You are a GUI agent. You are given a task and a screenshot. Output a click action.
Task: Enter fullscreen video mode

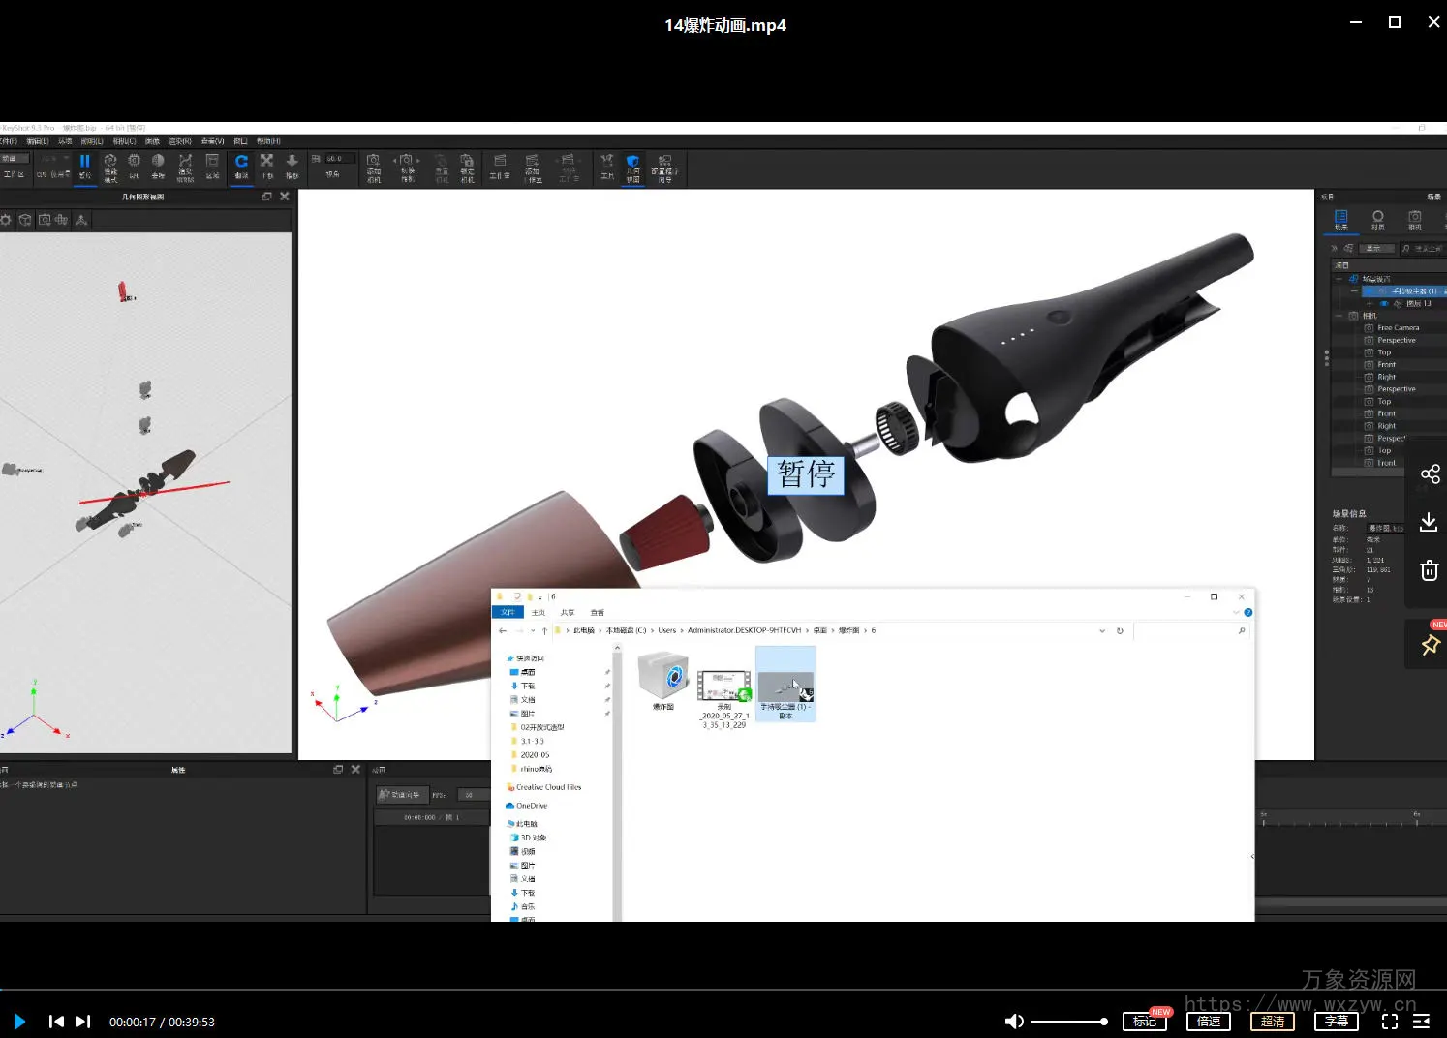tap(1389, 1022)
